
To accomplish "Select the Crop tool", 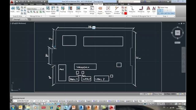I will coord(85,10).
